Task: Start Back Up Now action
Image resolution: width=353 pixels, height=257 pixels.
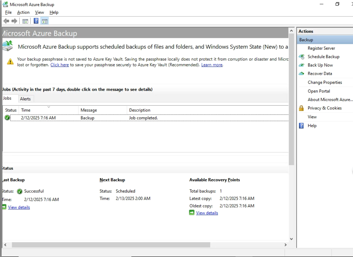Action: [320, 65]
